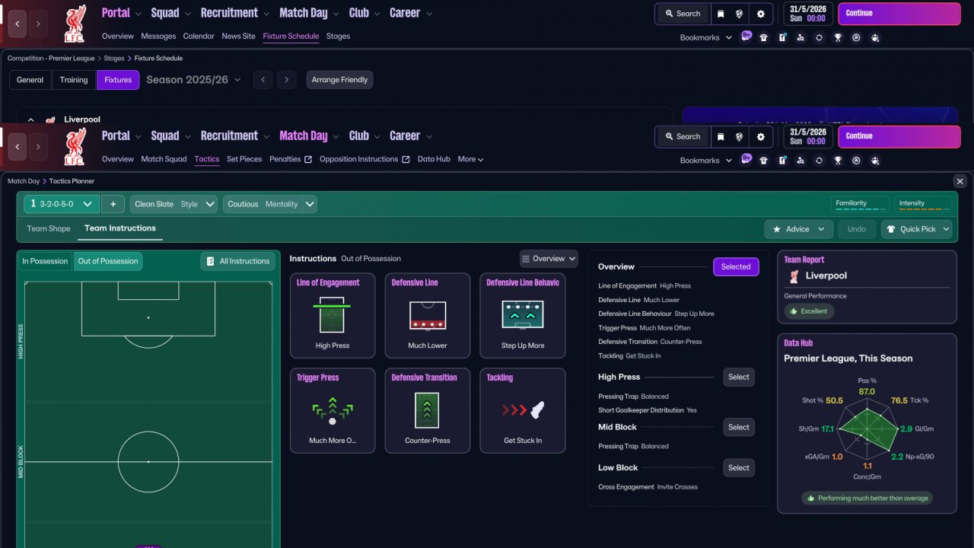This screenshot has height=548, width=974.
Task: Open Opposition Instructions tab
Action: pyautogui.click(x=364, y=159)
